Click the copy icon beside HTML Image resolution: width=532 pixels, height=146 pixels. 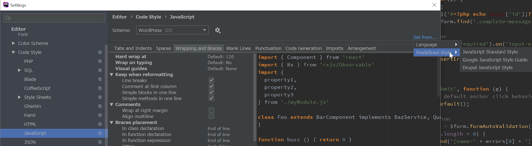100,124
